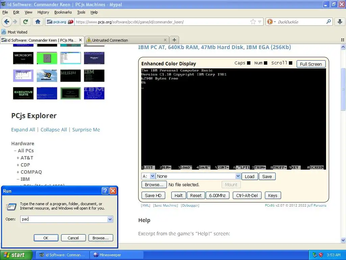
Task: Bookmark this page with the star icon
Action: click(x=253, y=22)
